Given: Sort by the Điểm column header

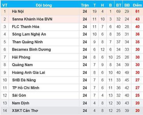Looking at the screenshot, I should point(137,5).
